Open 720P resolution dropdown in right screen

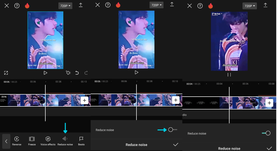(x=250, y=6)
